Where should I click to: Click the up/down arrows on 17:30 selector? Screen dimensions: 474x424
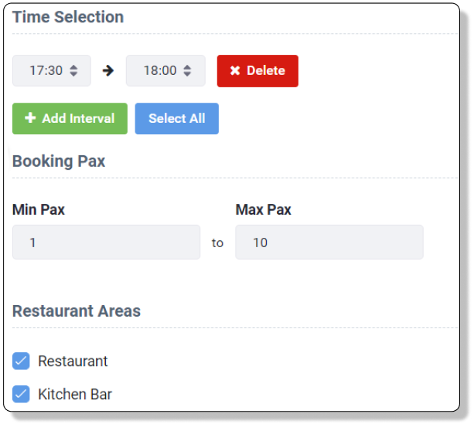point(73,71)
